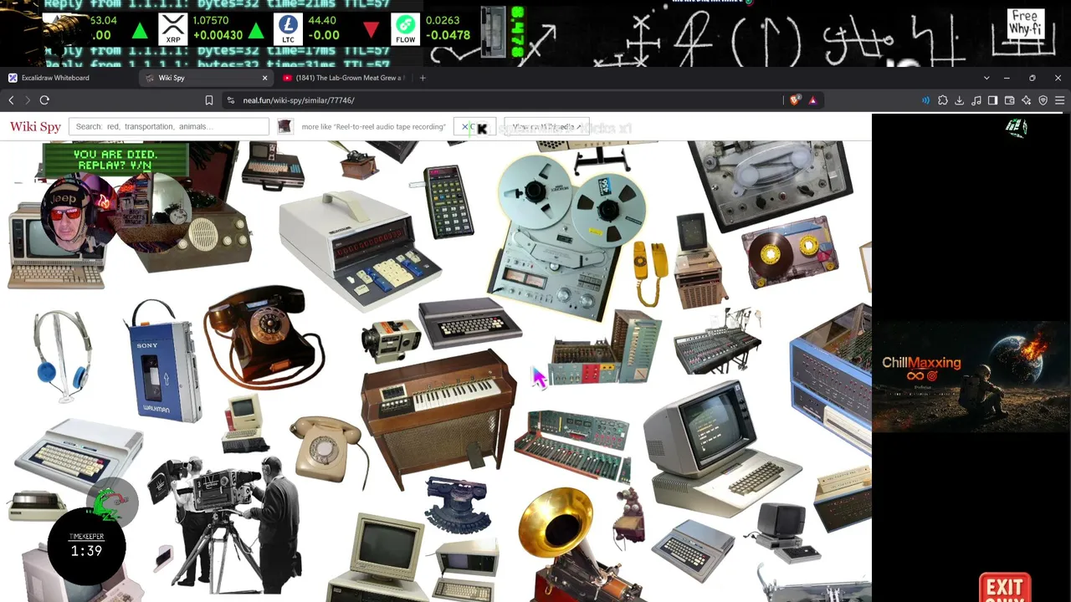Click the blue audio-playing indicator in toolbar
1071x602 pixels.
click(x=925, y=100)
